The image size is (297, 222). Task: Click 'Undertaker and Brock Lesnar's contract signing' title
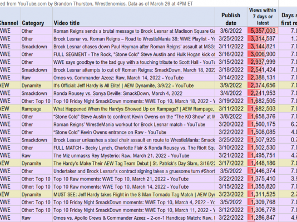pyautogui.click(x=133, y=171)
